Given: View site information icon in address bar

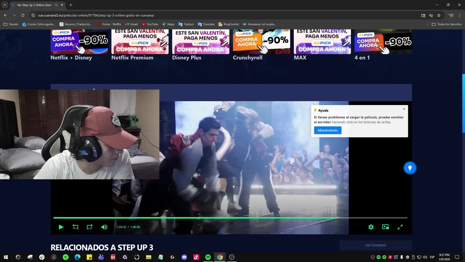Looking at the screenshot, I should [x=33, y=15].
